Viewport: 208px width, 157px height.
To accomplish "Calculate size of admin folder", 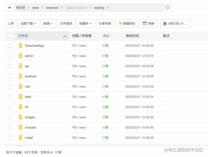I will [105, 56].
